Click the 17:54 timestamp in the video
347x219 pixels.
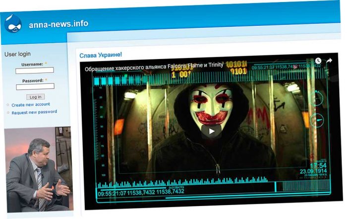(318, 165)
